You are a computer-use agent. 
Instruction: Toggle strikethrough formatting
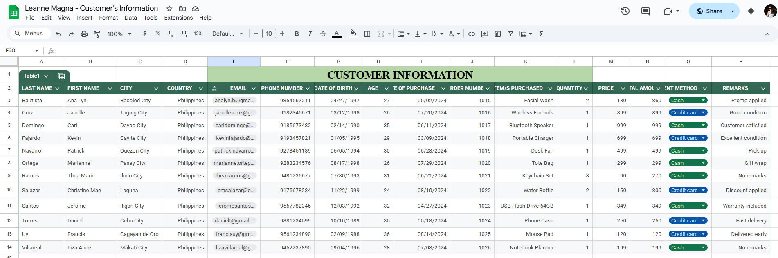click(323, 34)
